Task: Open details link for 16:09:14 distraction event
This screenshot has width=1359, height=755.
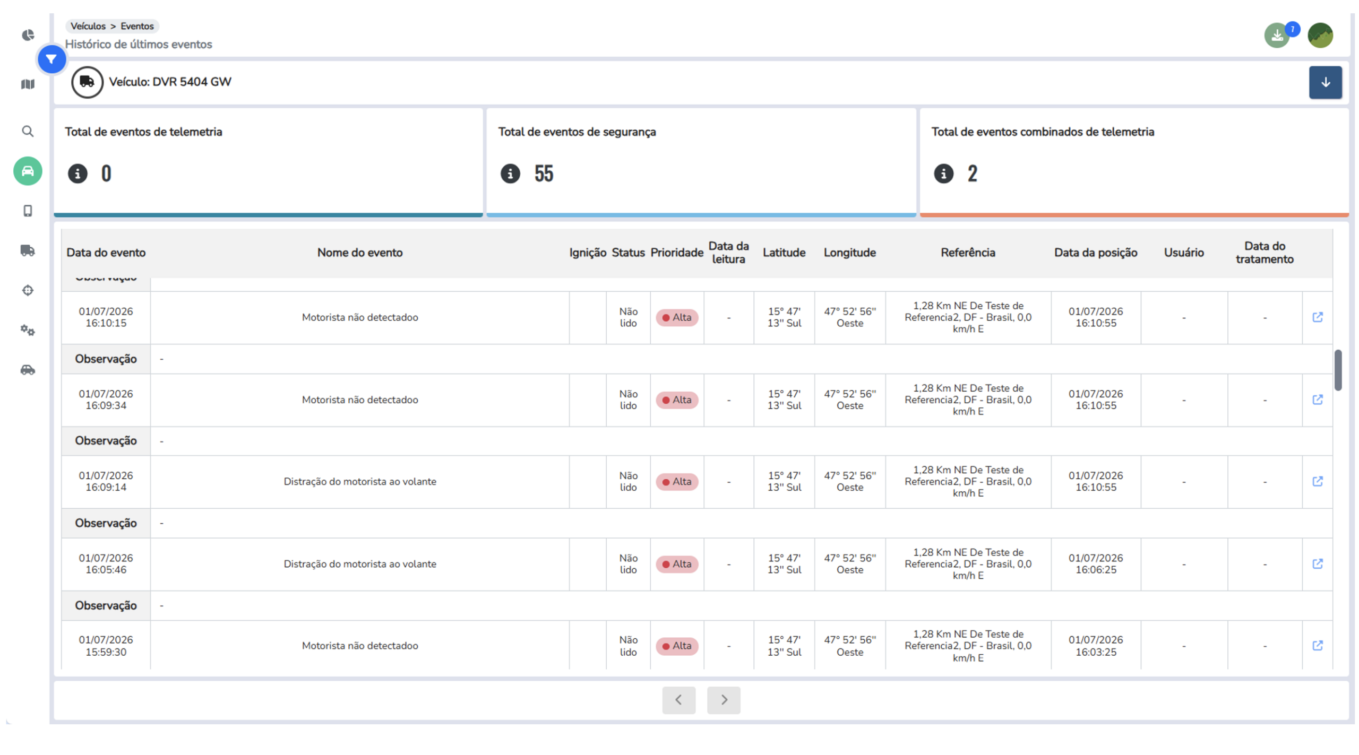Action: (1317, 481)
